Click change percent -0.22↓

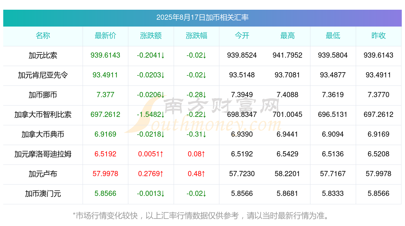click(x=196, y=115)
